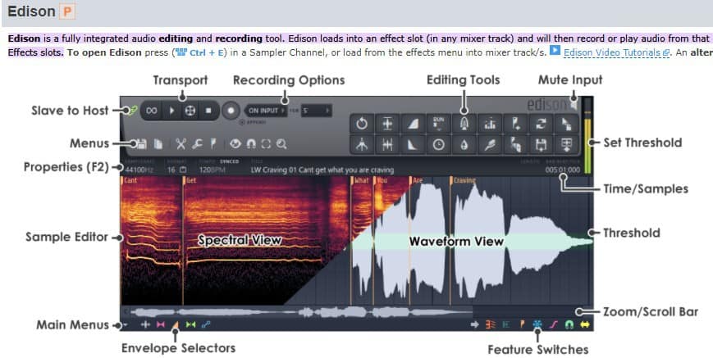
Task: Open the floppy disk File menu
Action: 141,144
